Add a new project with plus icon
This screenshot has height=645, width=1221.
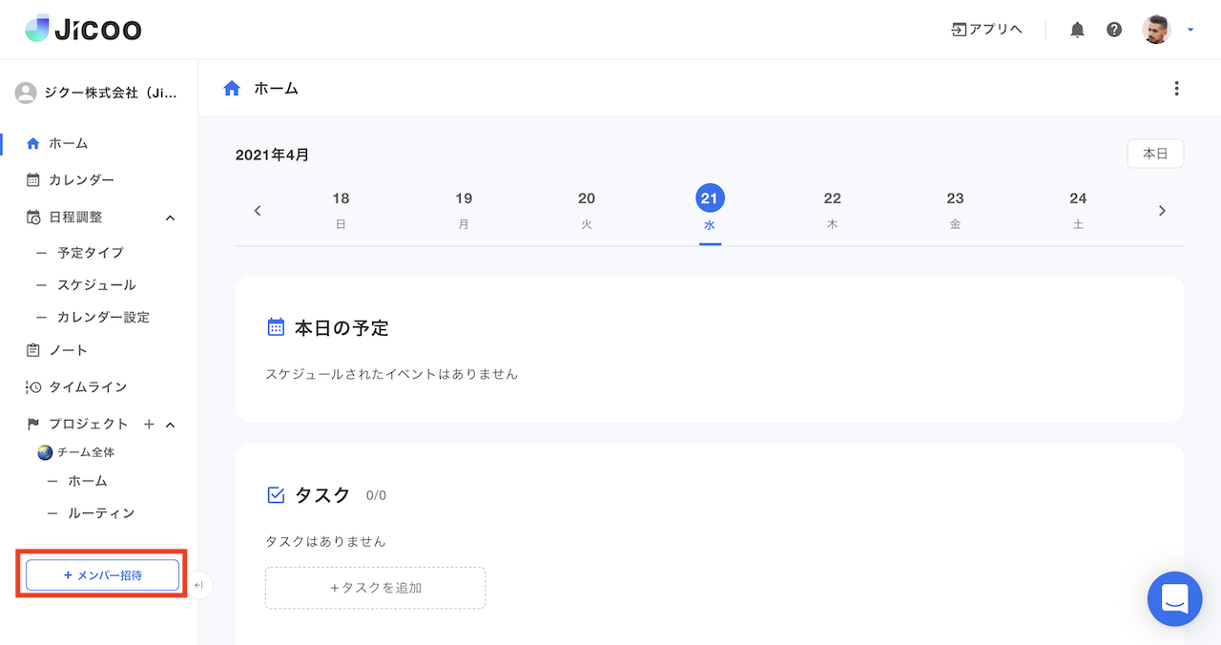click(x=149, y=424)
